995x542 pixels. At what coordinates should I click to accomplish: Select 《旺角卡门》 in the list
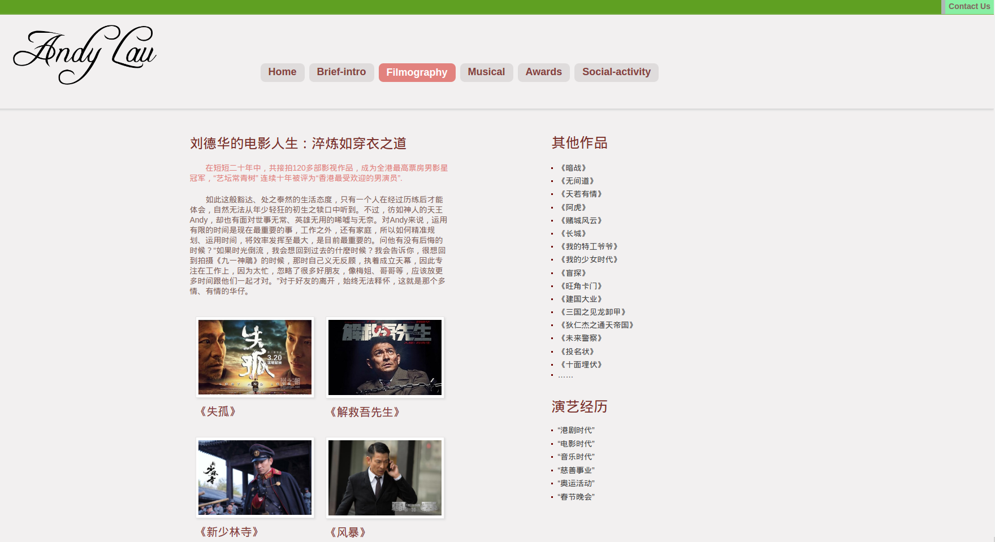pyautogui.click(x=582, y=286)
